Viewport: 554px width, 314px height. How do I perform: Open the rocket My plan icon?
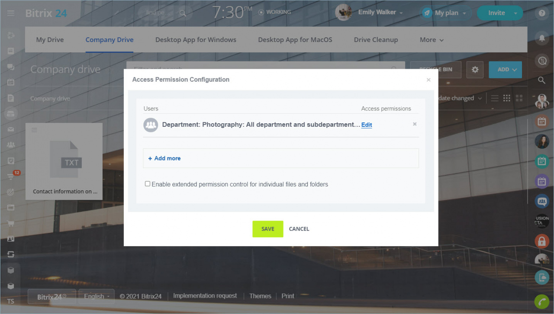427,13
